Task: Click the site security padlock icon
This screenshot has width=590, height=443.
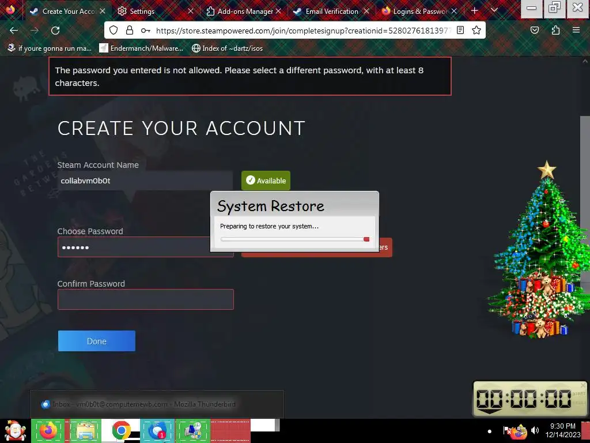Action: [130, 30]
